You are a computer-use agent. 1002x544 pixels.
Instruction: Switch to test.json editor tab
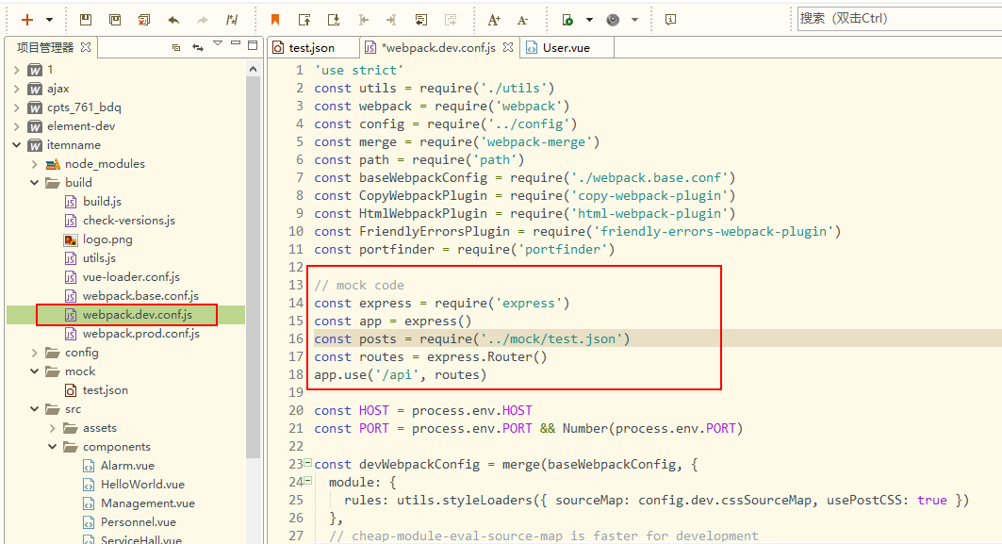[x=311, y=48]
